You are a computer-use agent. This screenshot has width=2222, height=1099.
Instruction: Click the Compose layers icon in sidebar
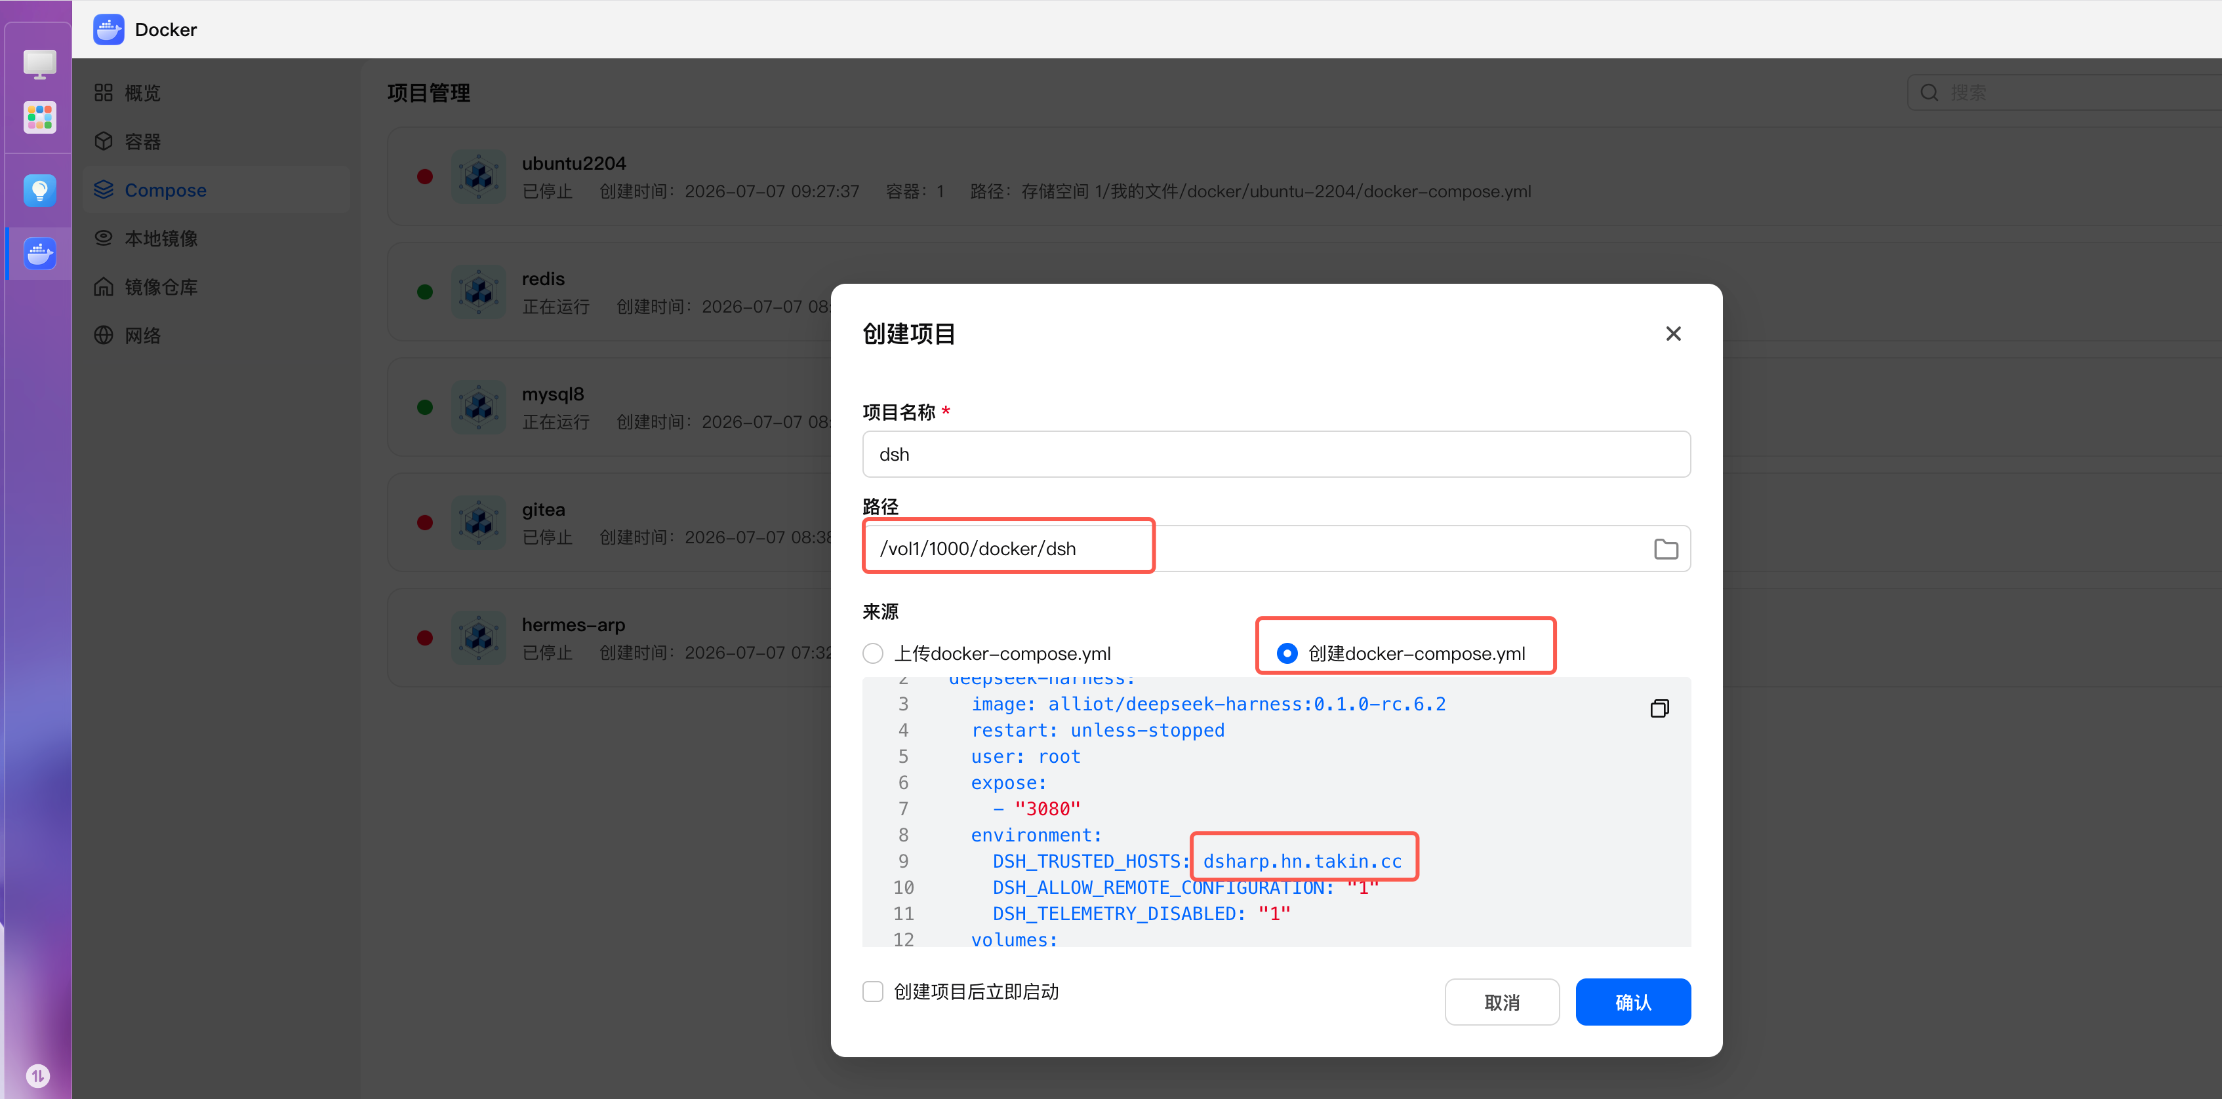[104, 189]
